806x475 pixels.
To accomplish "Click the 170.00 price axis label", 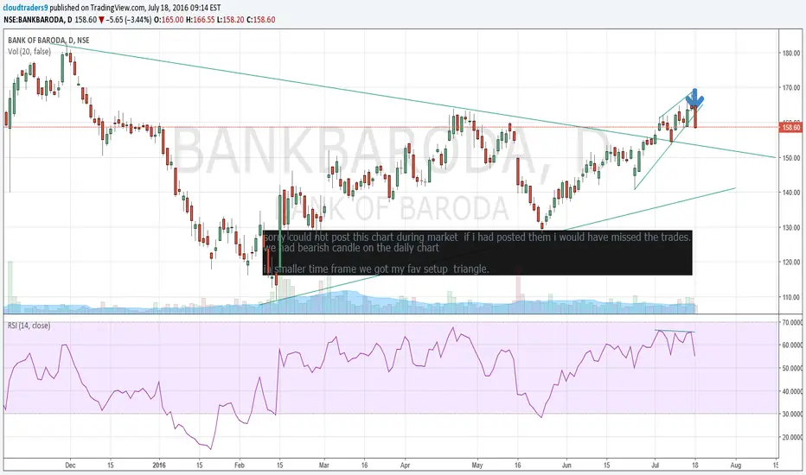I will pyautogui.click(x=790, y=88).
